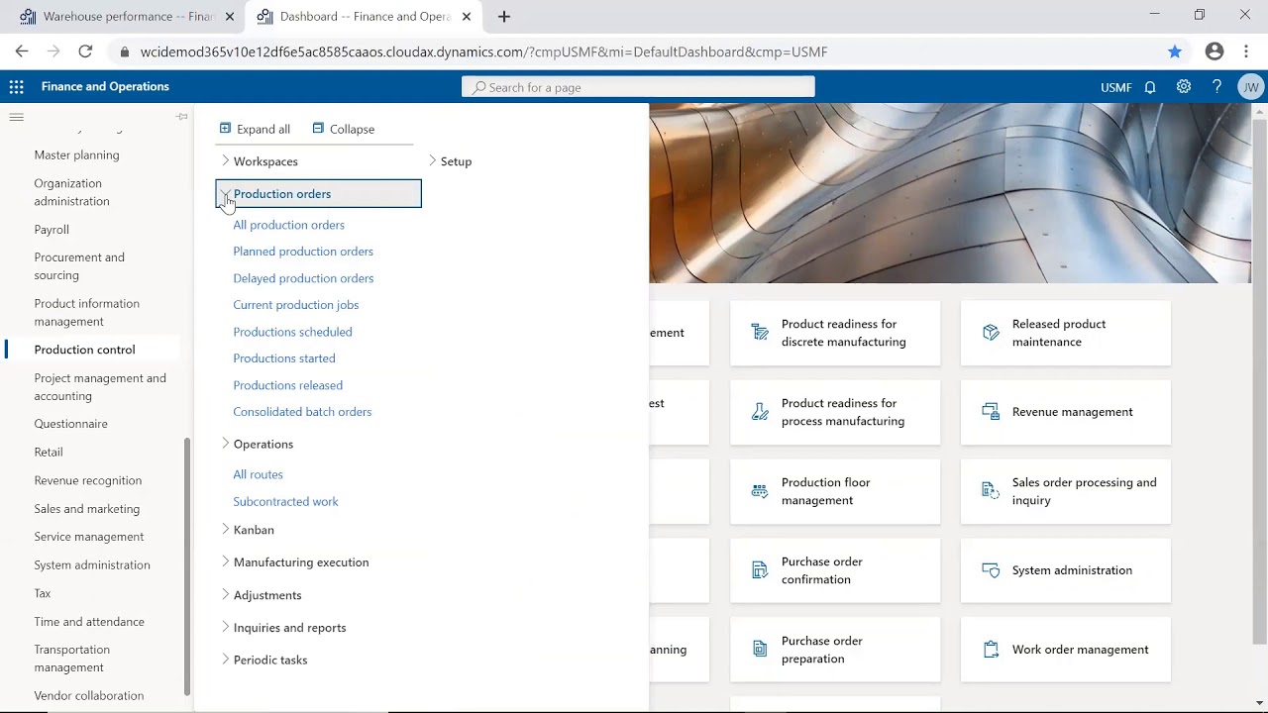
Task: Open the Chrome profile icon
Action: pos(1215,51)
